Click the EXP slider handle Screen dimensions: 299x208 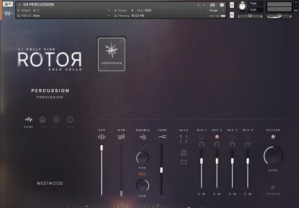coord(102,148)
